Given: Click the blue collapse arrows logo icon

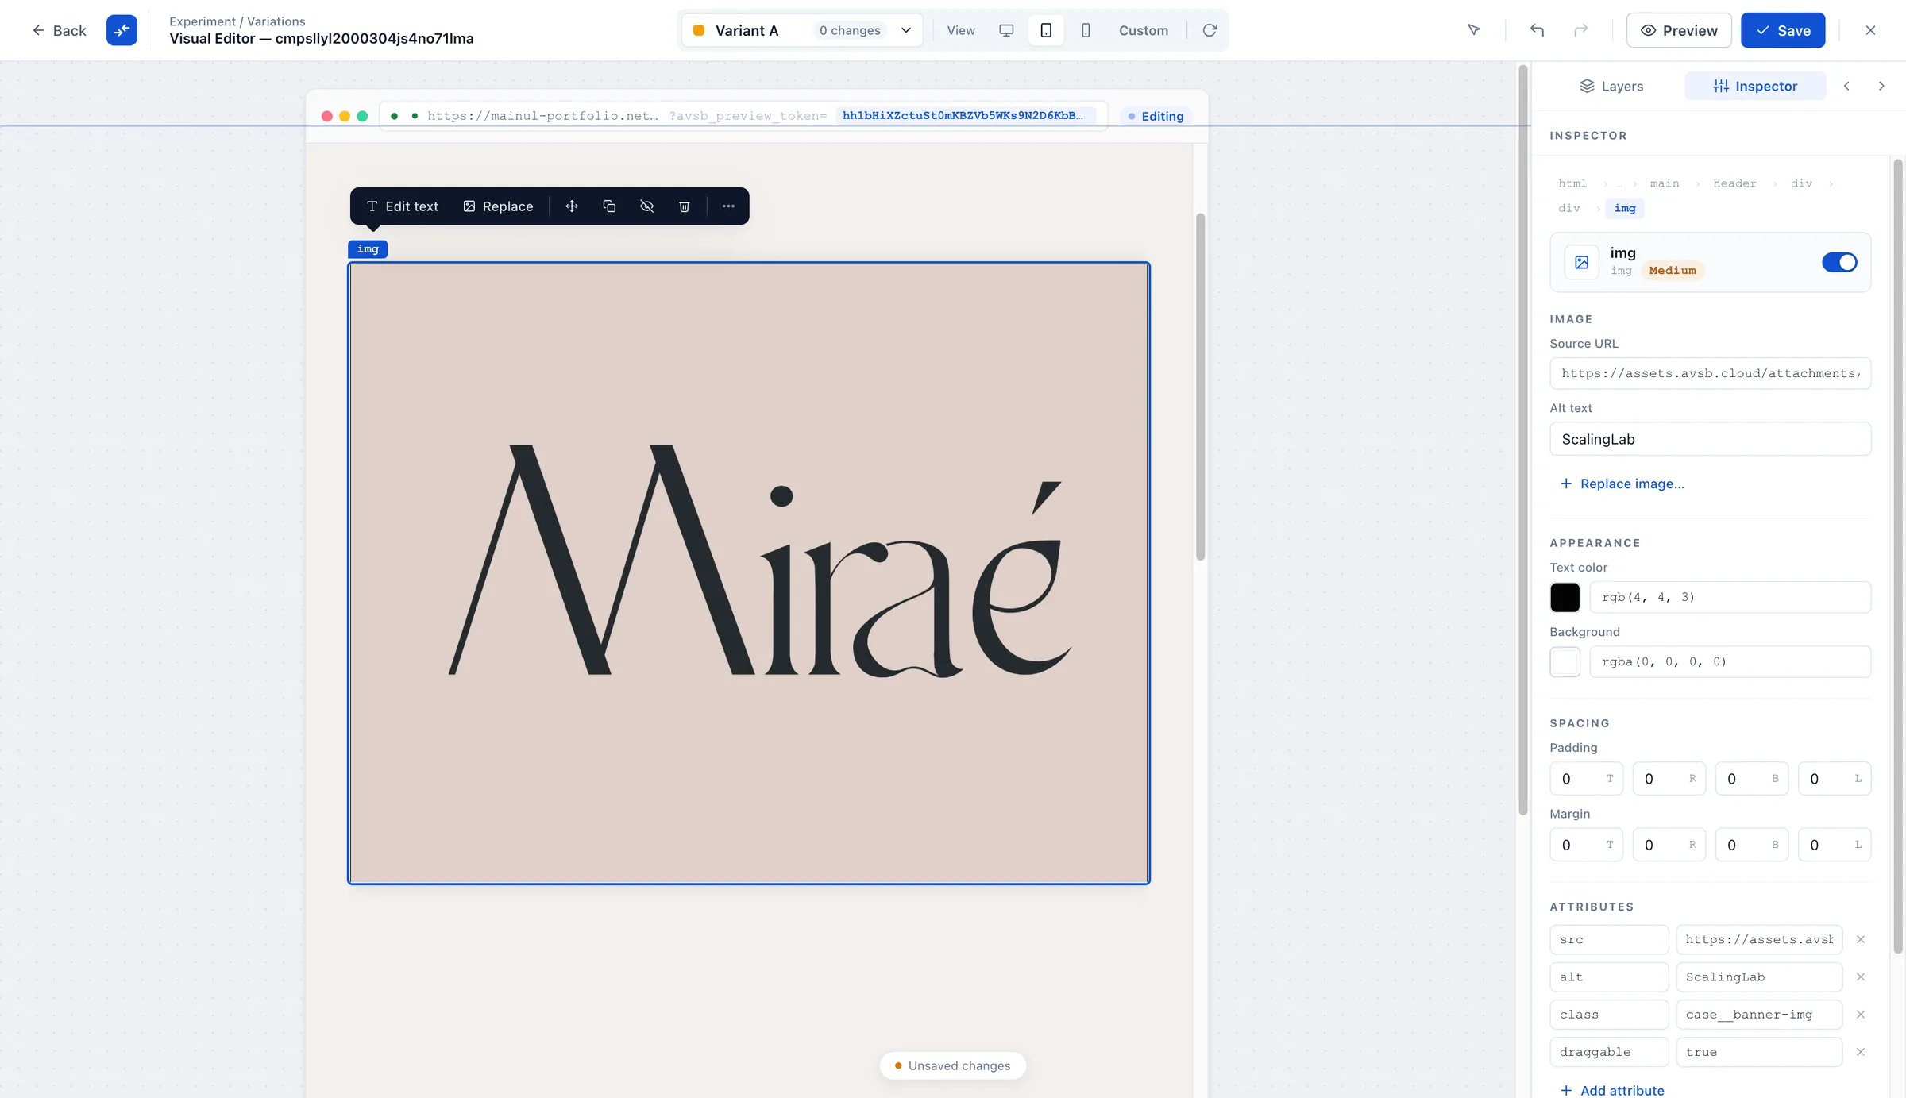Looking at the screenshot, I should pos(122,30).
